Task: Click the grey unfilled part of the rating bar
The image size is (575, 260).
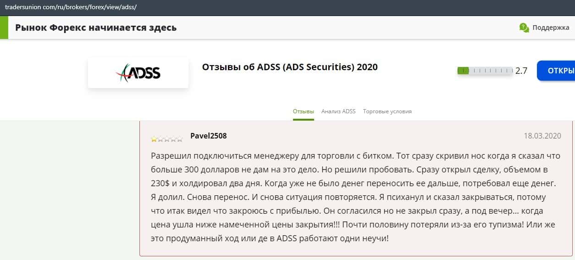Action: coord(491,71)
